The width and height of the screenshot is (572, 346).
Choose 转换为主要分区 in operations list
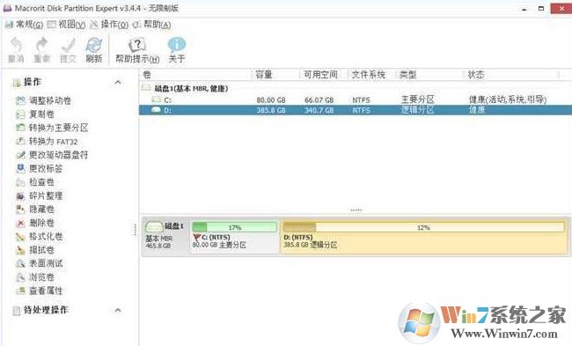pos(52,128)
